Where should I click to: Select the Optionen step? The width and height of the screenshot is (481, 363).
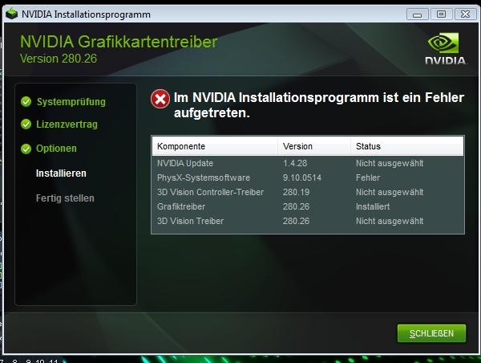56,149
